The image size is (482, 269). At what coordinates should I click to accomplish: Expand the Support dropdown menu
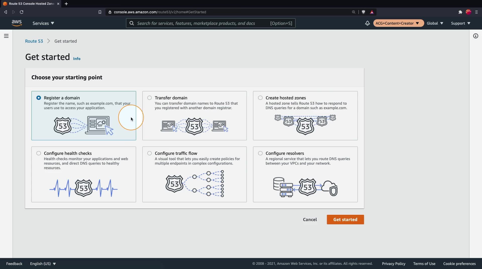461,23
